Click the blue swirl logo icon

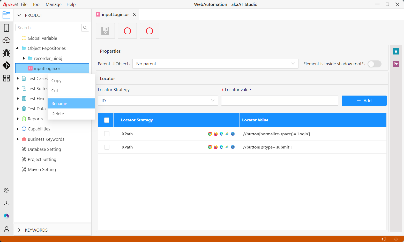pos(6,216)
